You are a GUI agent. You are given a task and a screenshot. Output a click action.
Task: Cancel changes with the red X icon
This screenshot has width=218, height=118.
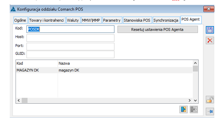coord(210,40)
